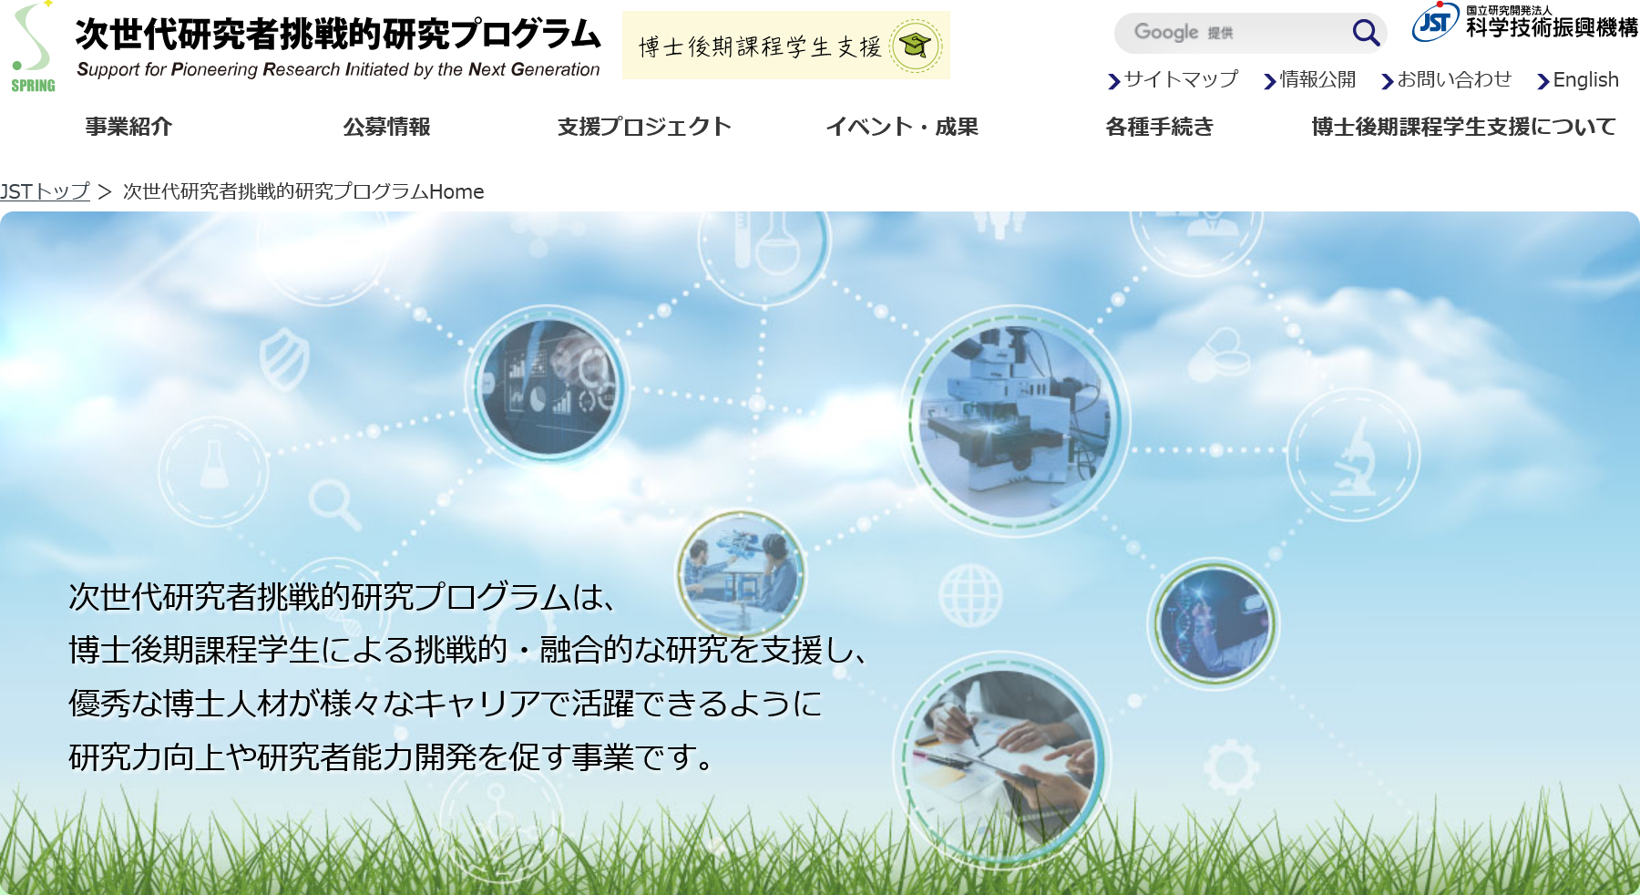
Task: Click the JST agency logo
Action: click(1524, 22)
